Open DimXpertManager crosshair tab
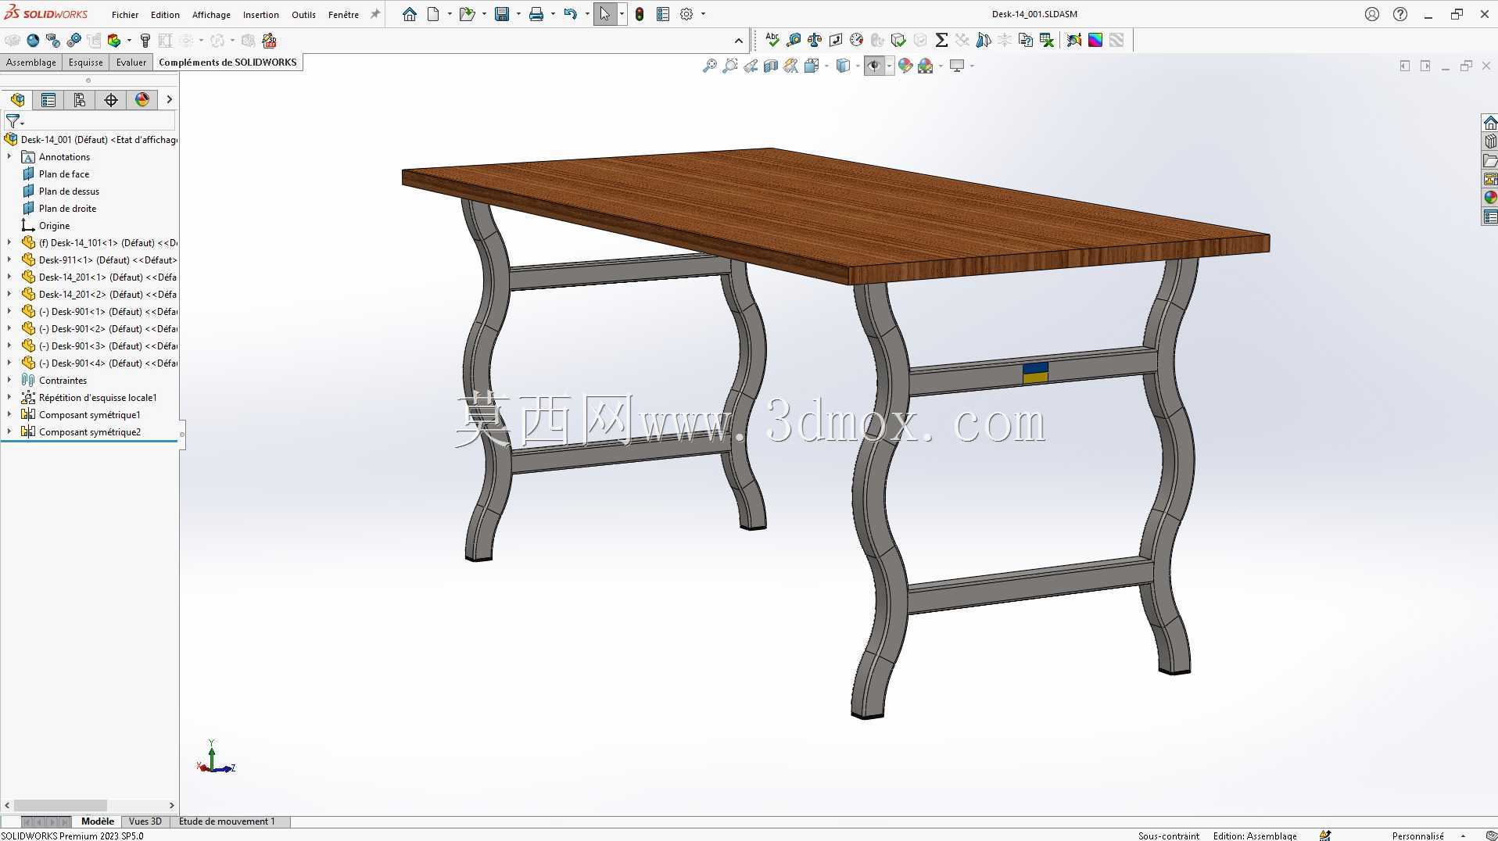1498x841 pixels. (111, 99)
